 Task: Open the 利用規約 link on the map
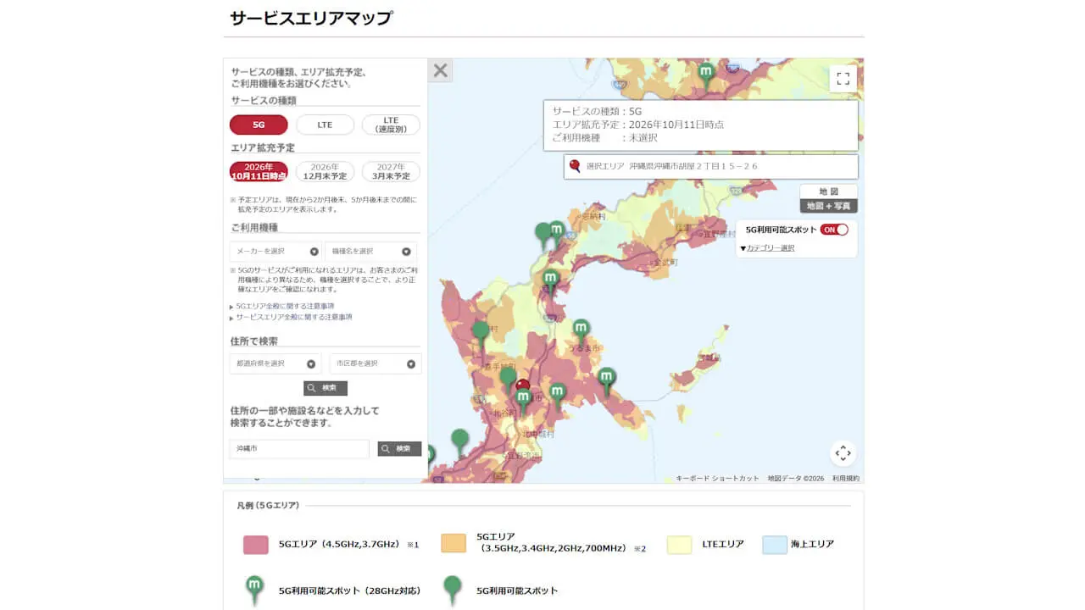point(845,479)
